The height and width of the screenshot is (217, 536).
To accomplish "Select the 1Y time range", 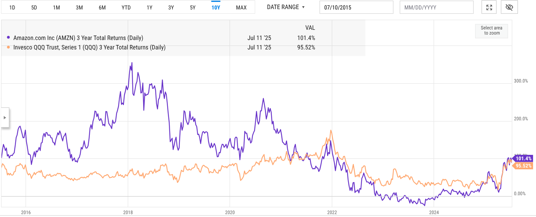I will pyautogui.click(x=149, y=8).
